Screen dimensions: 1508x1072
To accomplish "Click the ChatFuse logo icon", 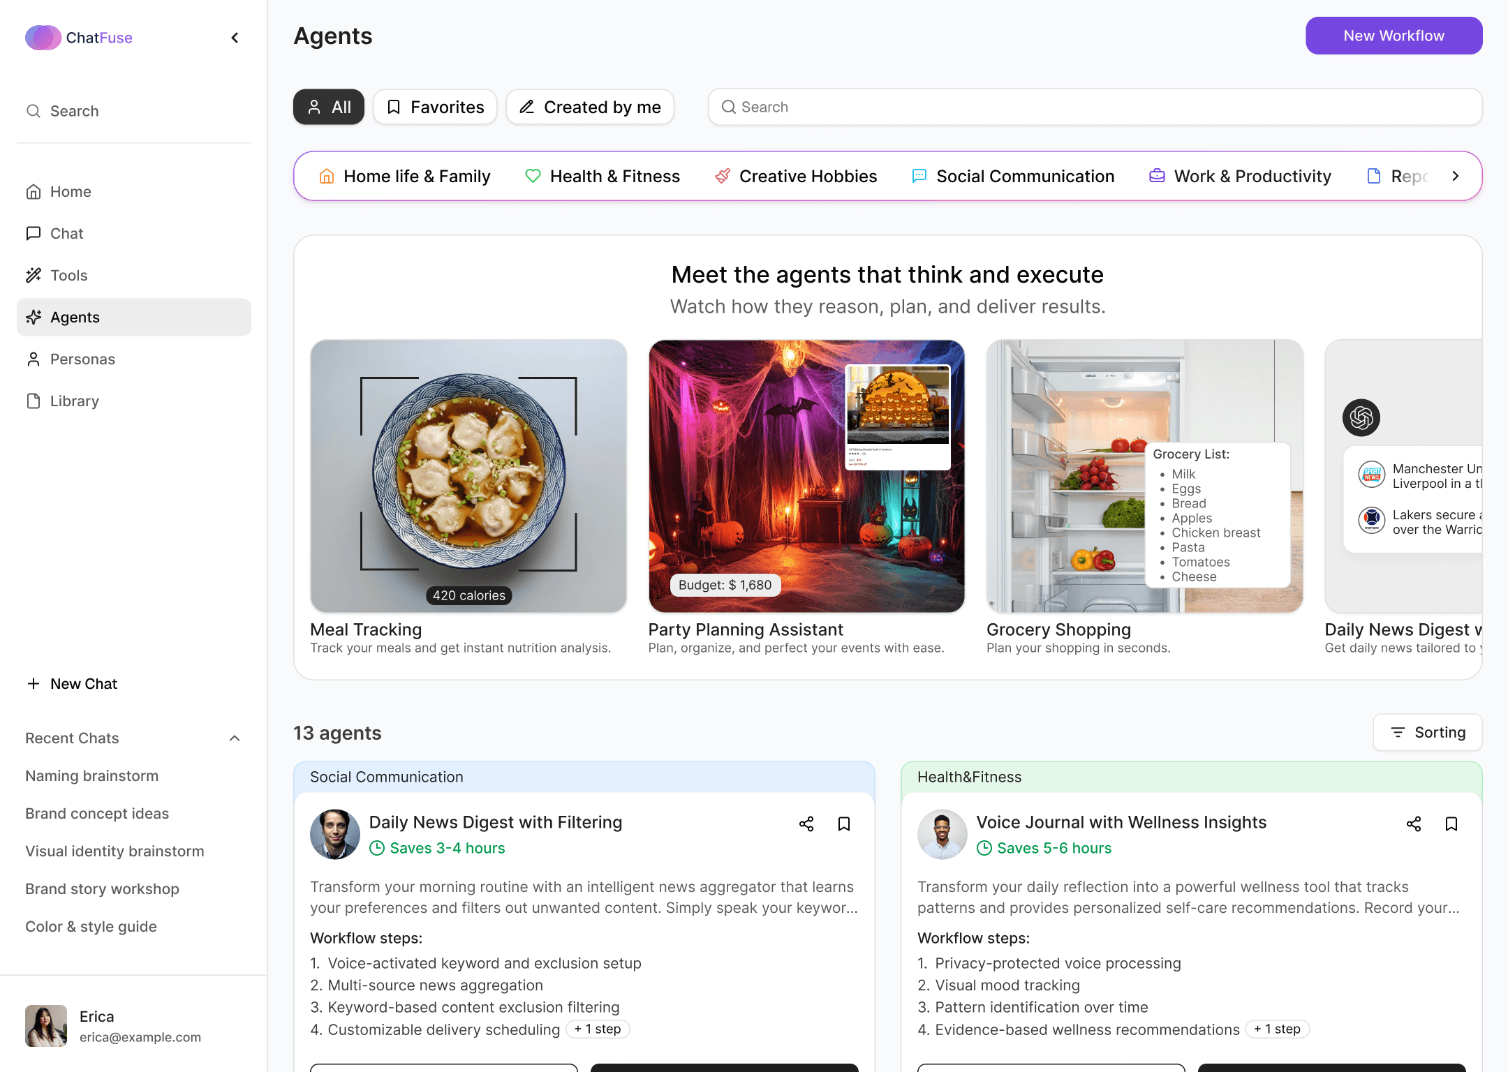I will coord(43,38).
